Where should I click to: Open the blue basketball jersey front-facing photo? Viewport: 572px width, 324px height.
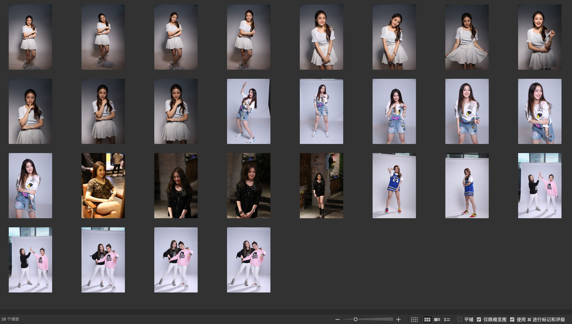394,186
